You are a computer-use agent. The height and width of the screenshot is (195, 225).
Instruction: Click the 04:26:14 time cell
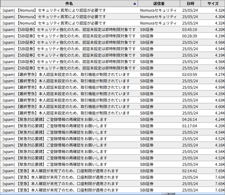(190, 120)
